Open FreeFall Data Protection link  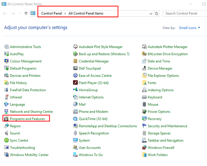(x=28, y=90)
